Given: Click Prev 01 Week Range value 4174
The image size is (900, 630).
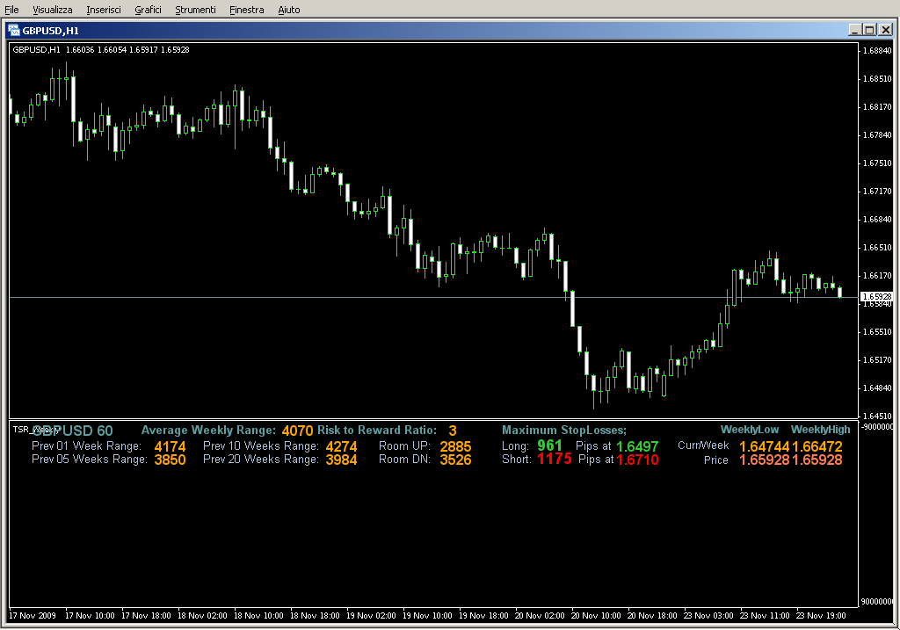Looking at the screenshot, I should (x=170, y=446).
